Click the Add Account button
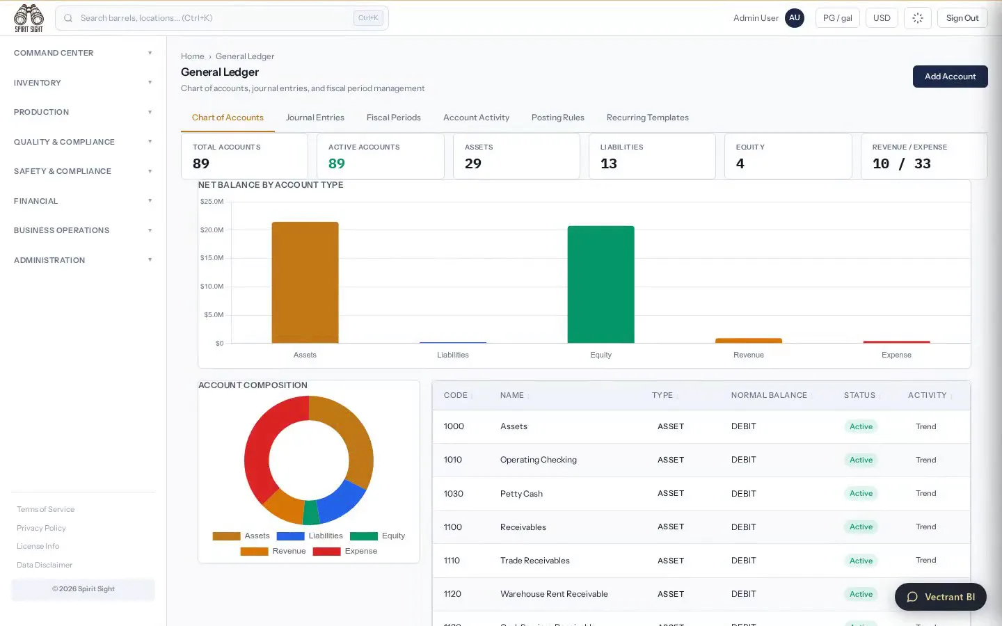 point(950,77)
